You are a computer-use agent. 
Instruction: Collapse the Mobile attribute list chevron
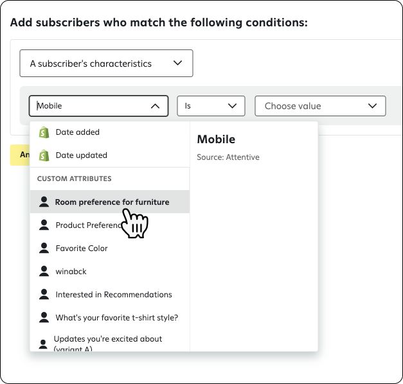click(155, 106)
